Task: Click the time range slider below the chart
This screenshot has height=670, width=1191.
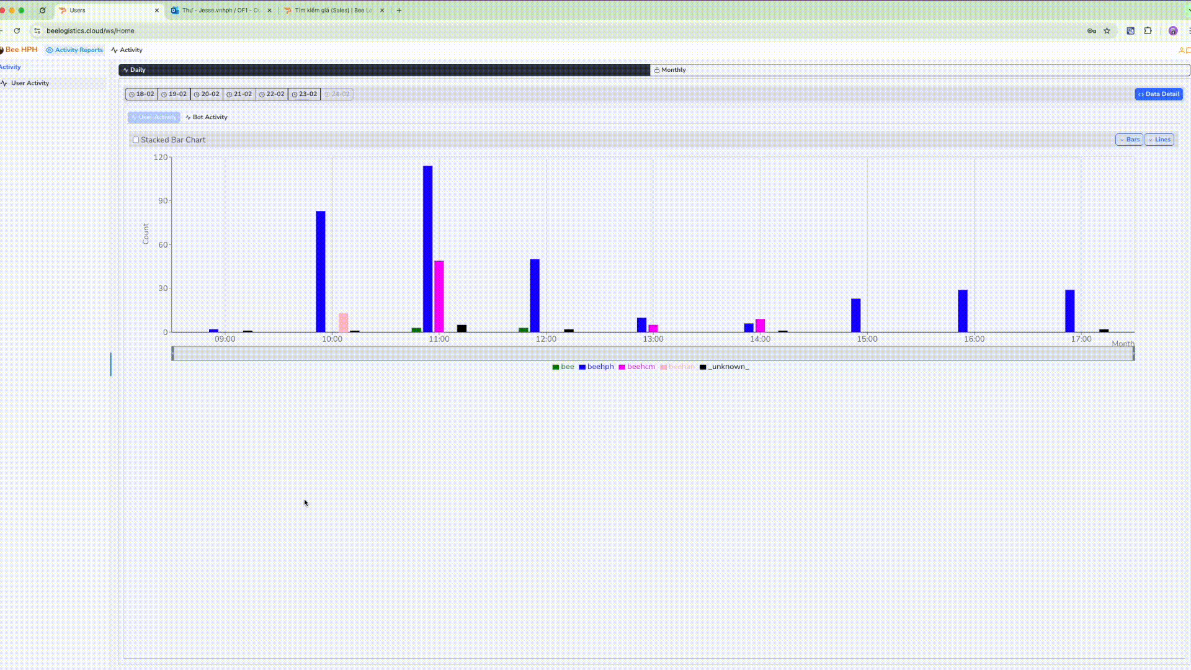Action: 653,353
